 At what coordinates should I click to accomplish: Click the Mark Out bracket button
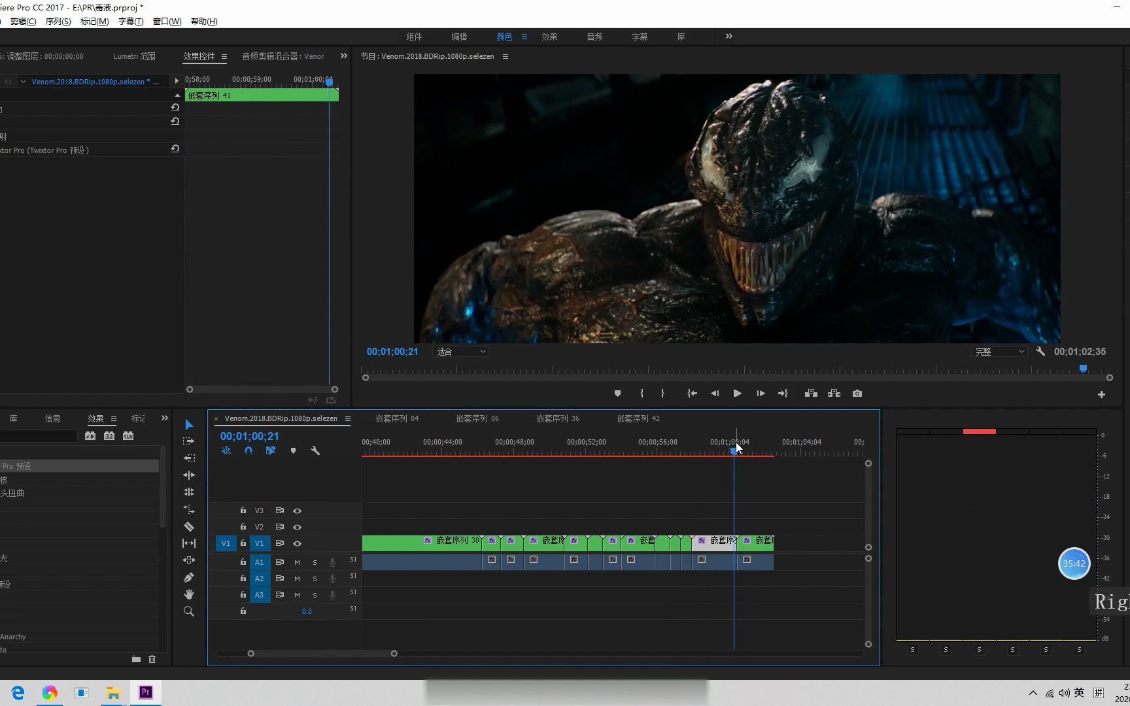click(x=662, y=394)
